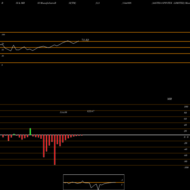Select the 30 label on RSI axis
190x190 pixels.
coord(3,56)
